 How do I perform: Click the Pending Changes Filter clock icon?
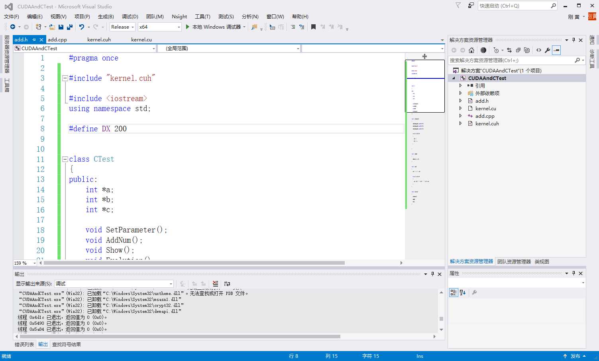coord(496,50)
